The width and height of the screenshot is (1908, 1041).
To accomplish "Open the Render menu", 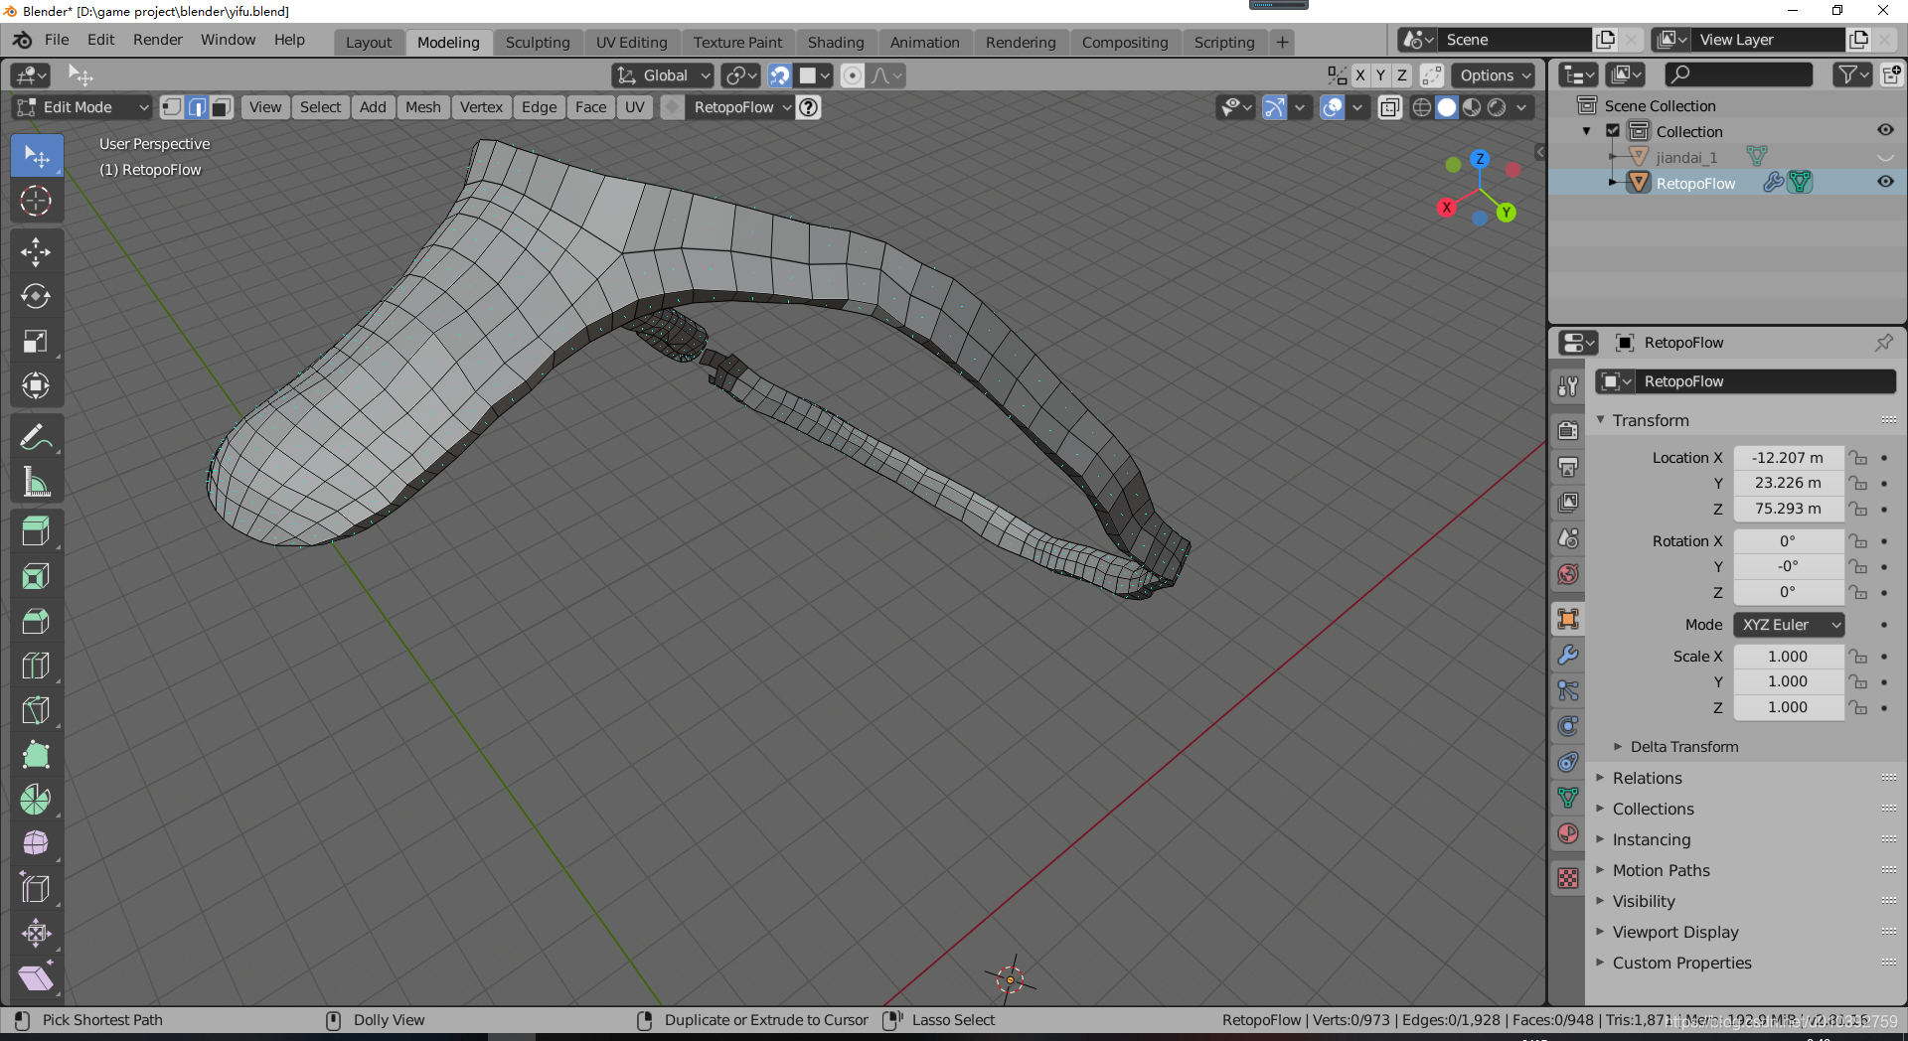I will (158, 40).
